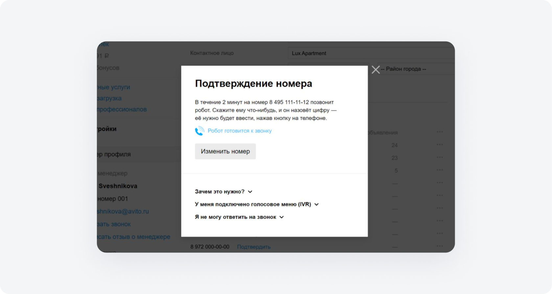Open the 'Район города' dropdown
This screenshot has width=552, height=294.
click(416, 69)
